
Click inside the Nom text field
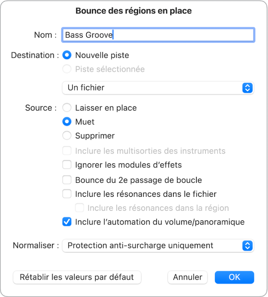point(157,34)
